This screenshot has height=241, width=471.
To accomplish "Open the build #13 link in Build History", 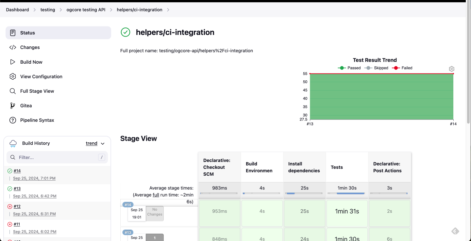I will pyautogui.click(x=17, y=188).
